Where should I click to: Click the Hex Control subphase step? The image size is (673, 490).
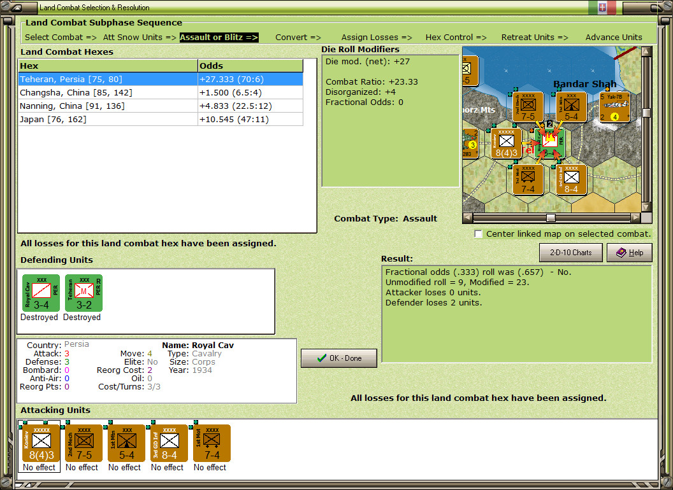(x=456, y=38)
